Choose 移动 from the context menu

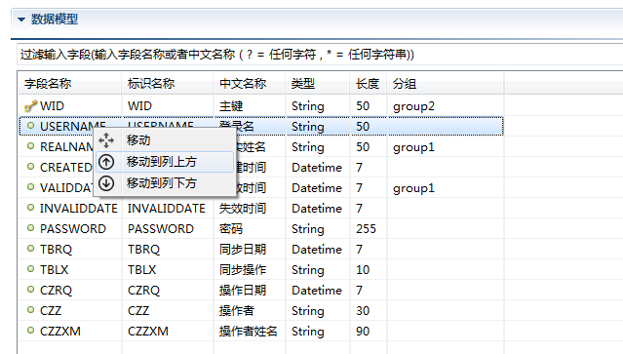pyautogui.click(x=165, y=140)
